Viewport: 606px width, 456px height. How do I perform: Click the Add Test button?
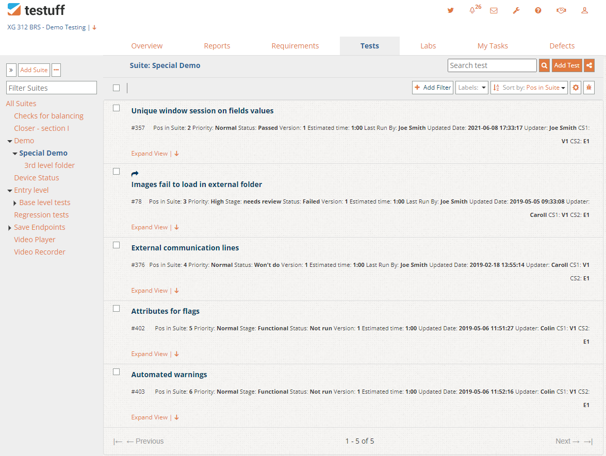tap(567, 65)
